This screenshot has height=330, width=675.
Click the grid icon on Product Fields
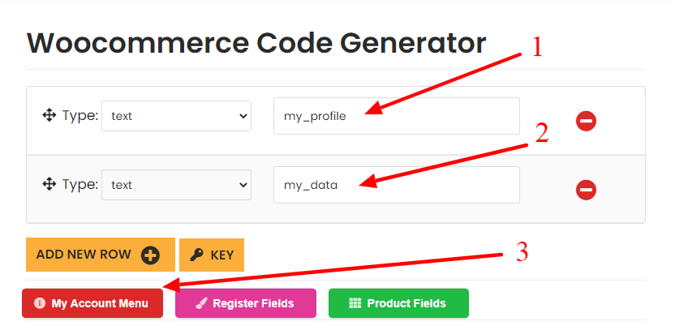tap(355, 303)
